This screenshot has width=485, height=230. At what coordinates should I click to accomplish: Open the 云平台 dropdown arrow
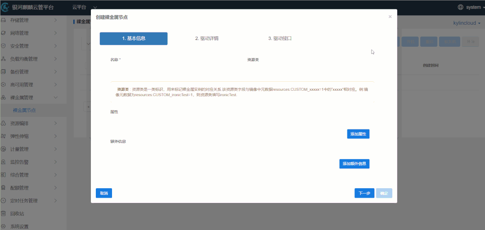coord(95,7)
